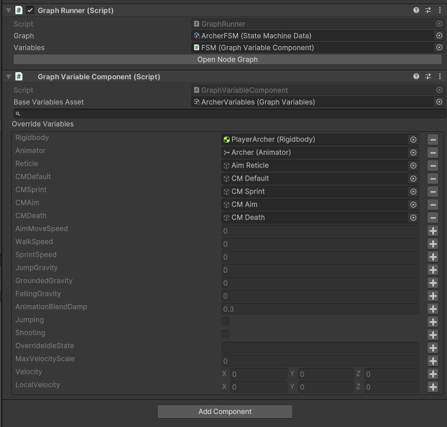Image resolution: width=447 pixels, height=427 pixels.
Task: Remove the Rigidbody override
Action: pos(433,140)
